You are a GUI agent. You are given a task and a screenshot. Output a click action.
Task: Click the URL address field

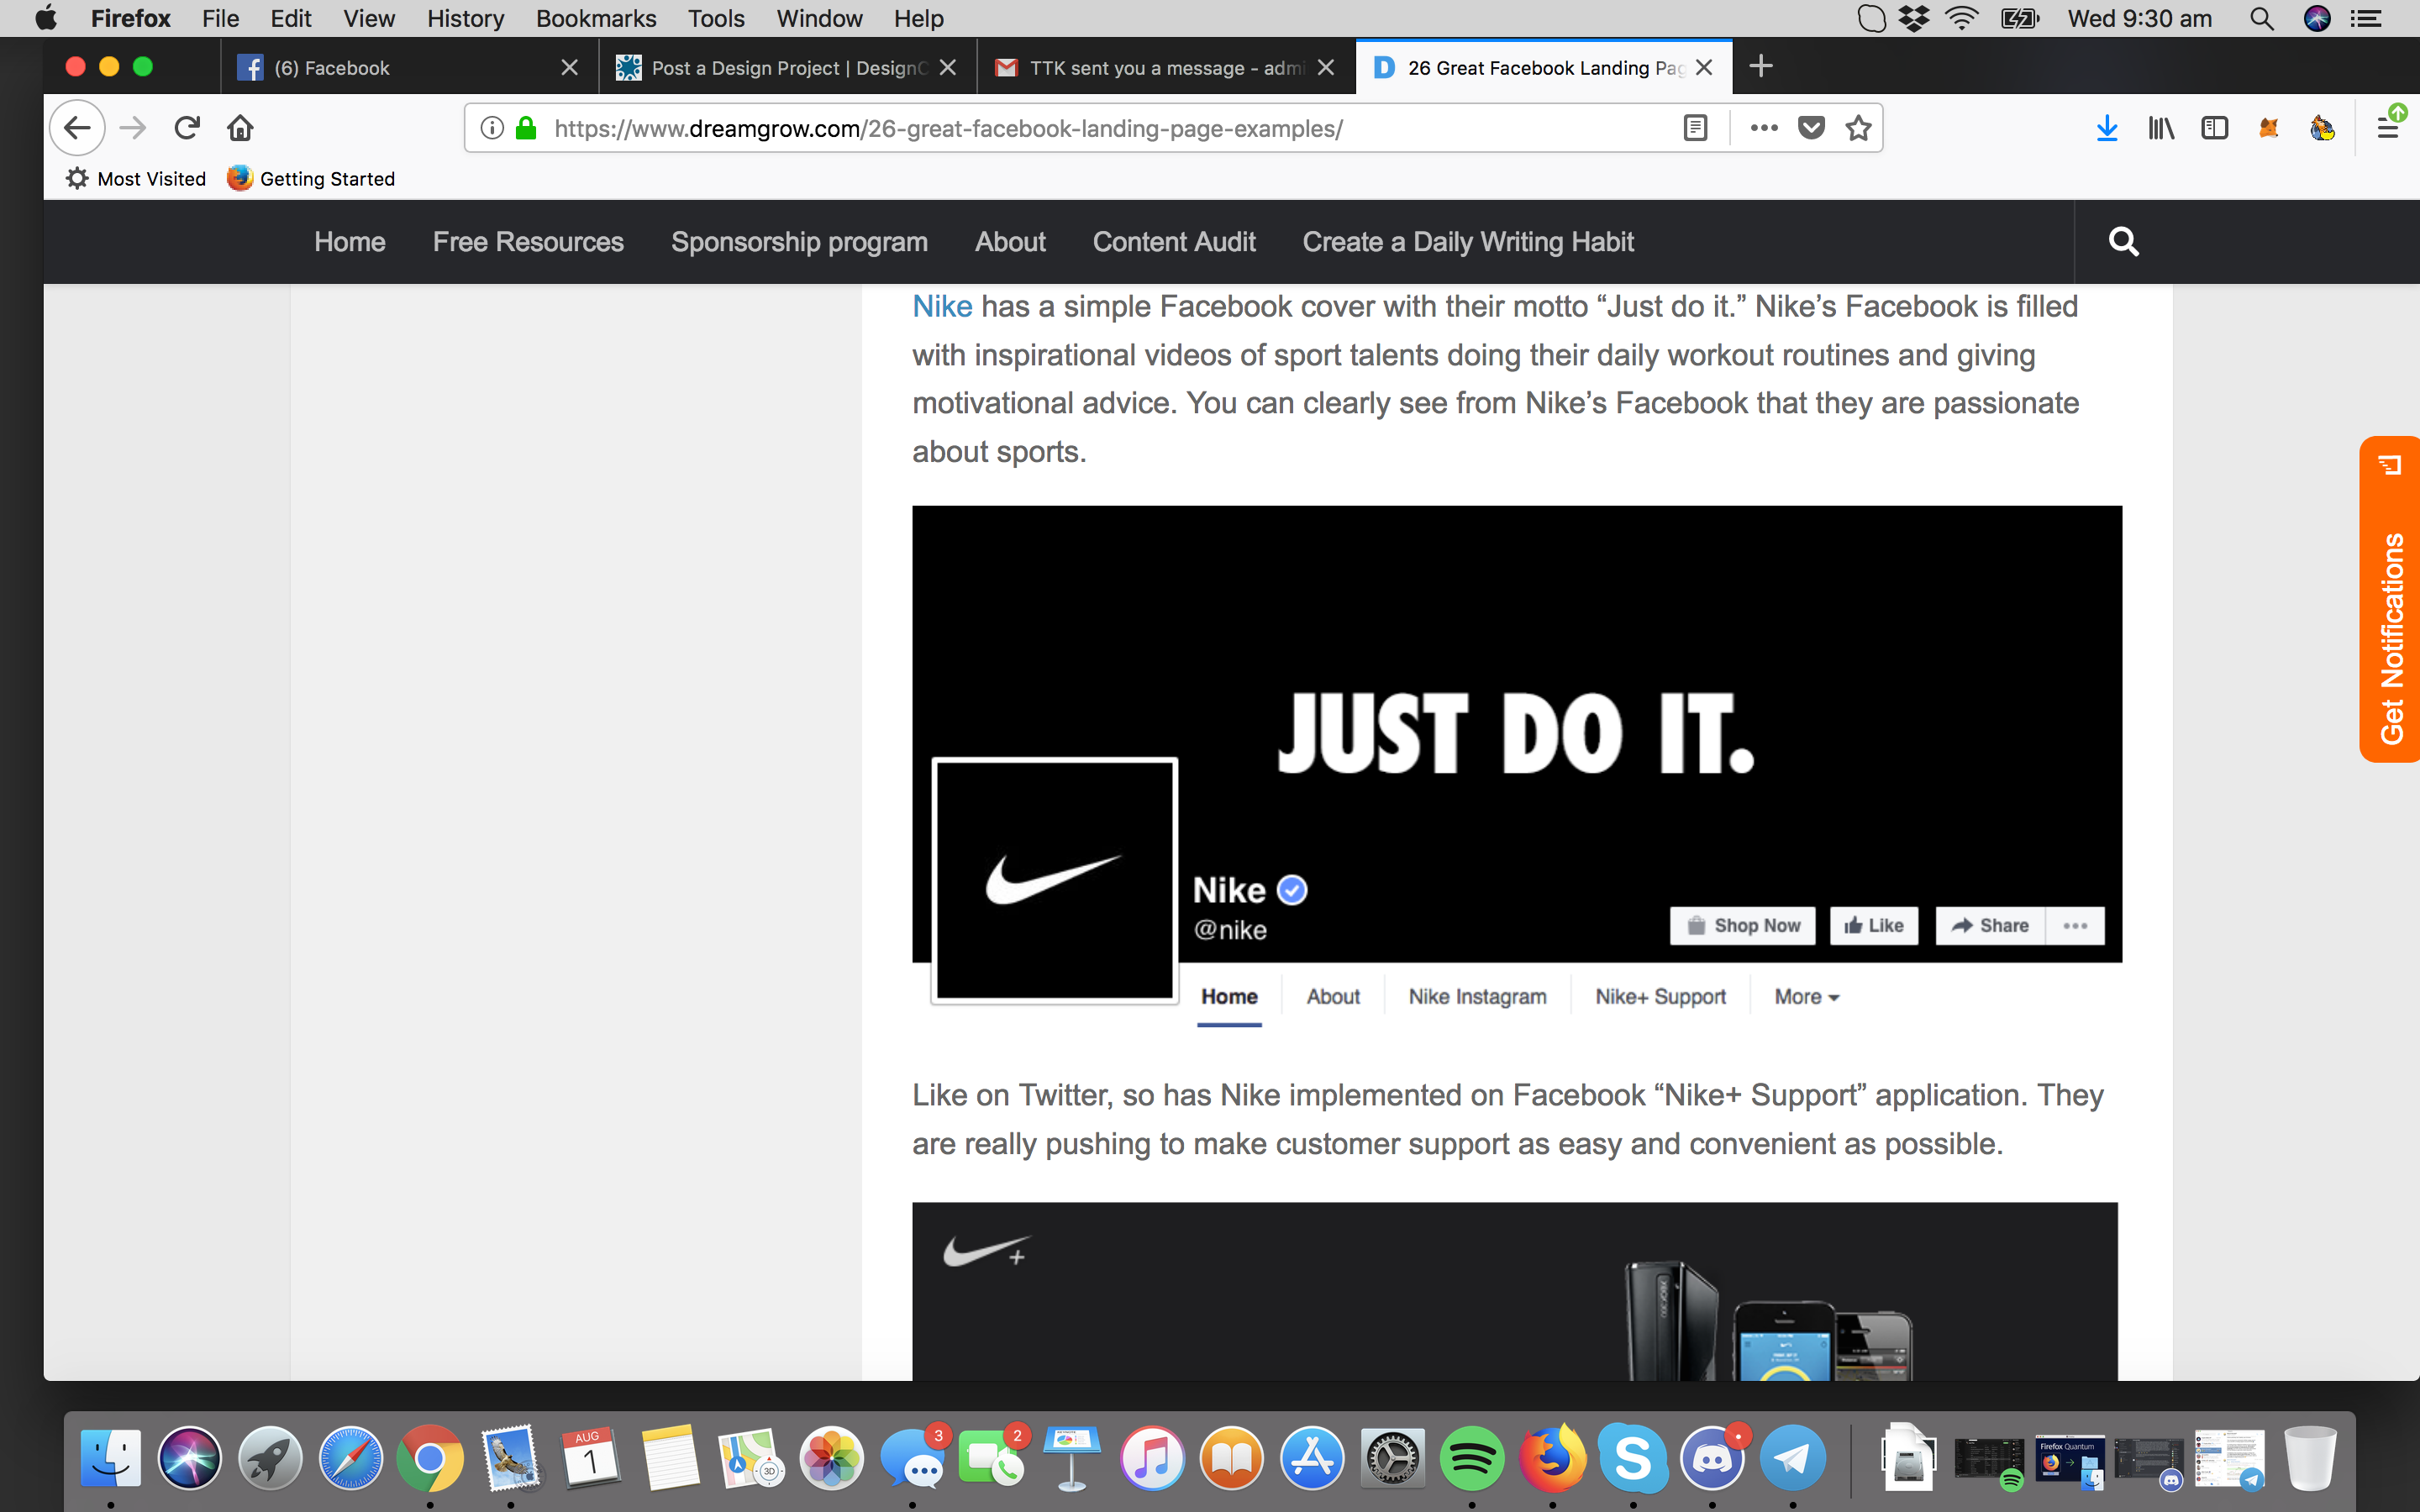point(1100,128)
